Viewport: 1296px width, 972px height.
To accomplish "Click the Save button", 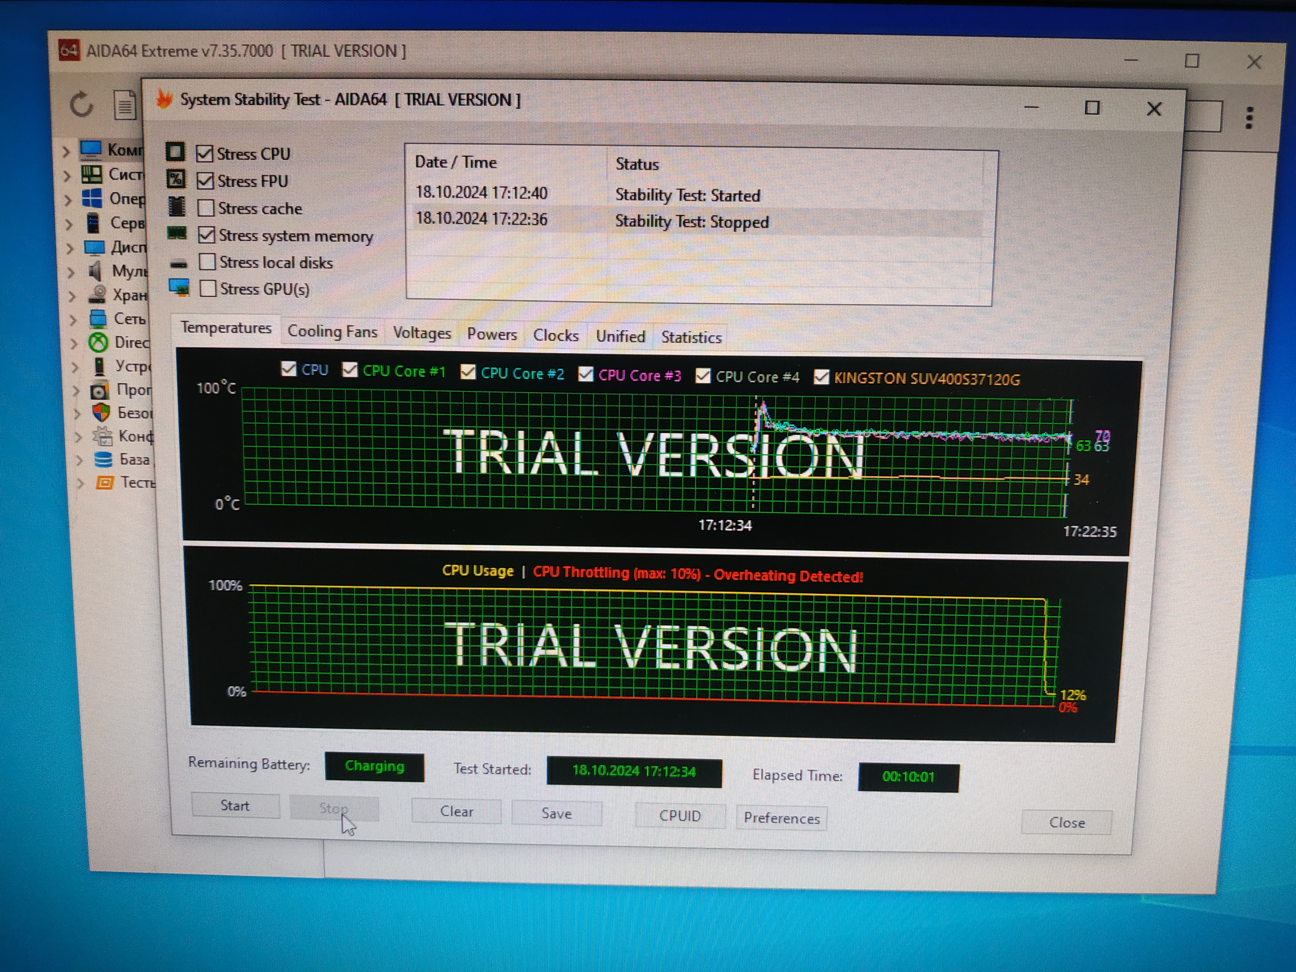I will tap(557, 814).
